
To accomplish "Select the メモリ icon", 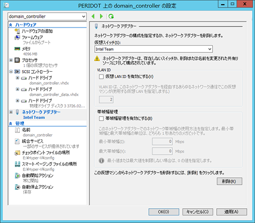I will (x=17, y=49).
